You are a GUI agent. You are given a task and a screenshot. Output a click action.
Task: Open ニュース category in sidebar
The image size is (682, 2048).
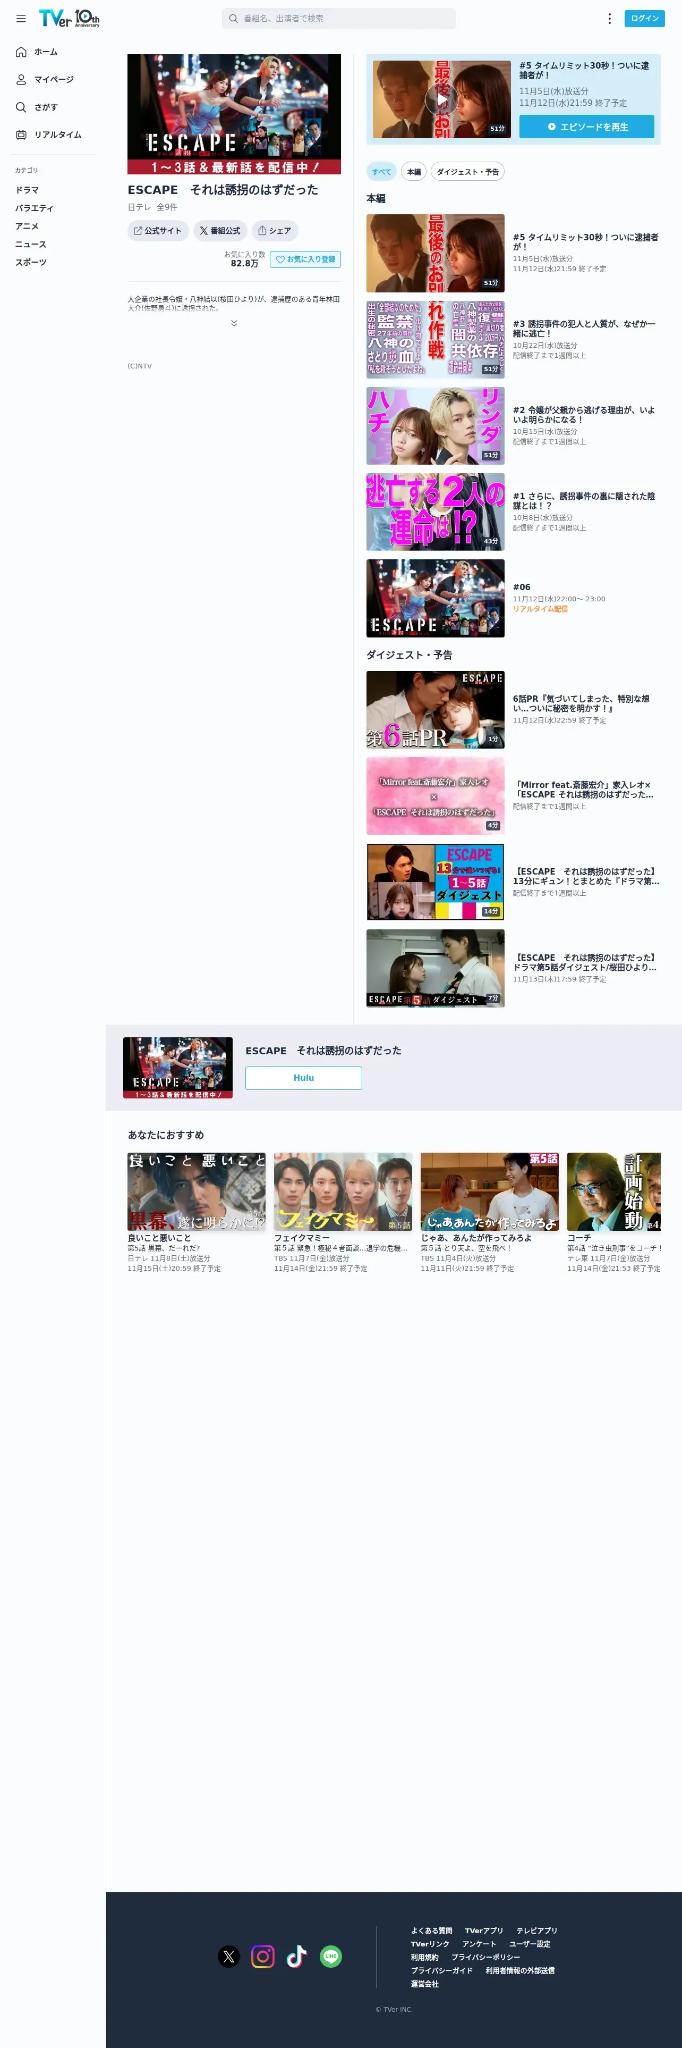click(31, 244)
